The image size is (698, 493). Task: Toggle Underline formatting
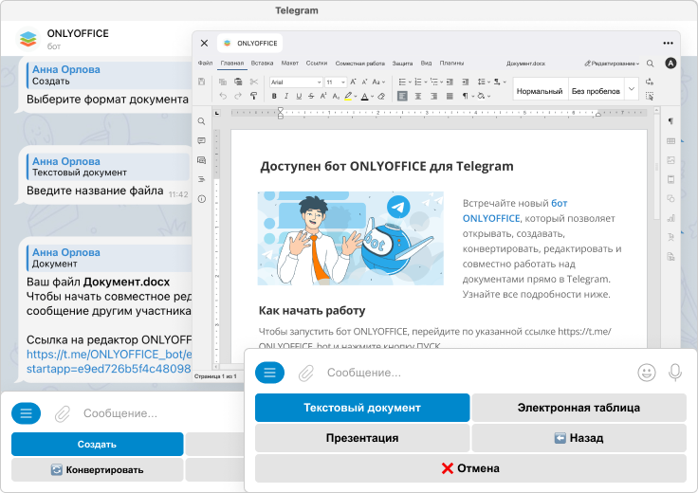click(299, 96)
